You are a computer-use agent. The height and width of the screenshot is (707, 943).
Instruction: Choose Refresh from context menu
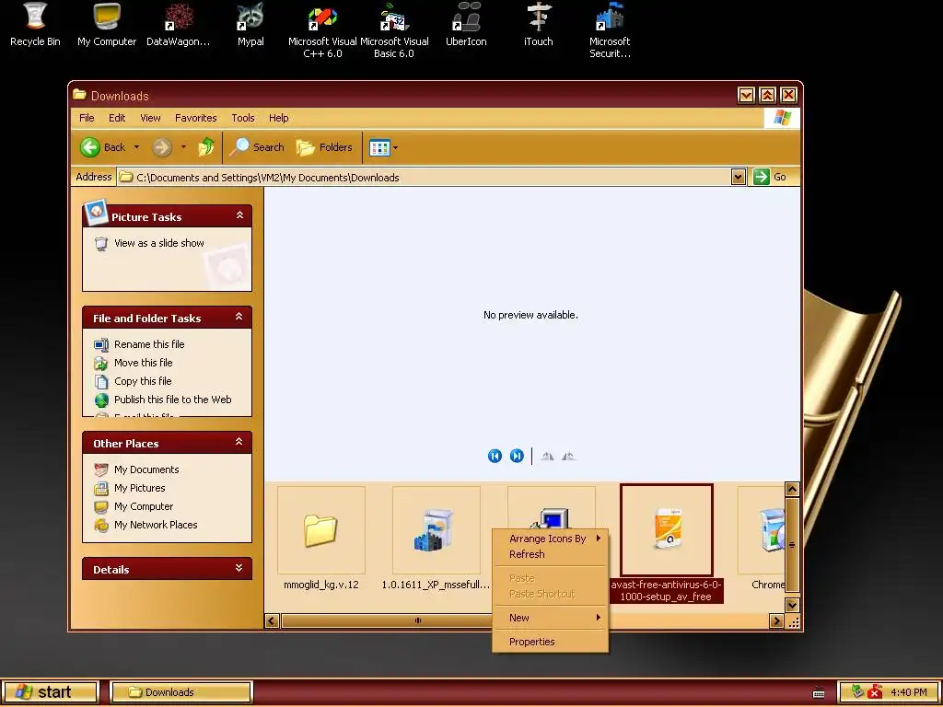pyautogui.click(x=551, y=554)
